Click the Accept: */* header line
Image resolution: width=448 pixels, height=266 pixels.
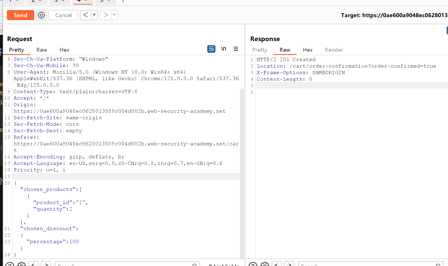(x=31, y=98)
